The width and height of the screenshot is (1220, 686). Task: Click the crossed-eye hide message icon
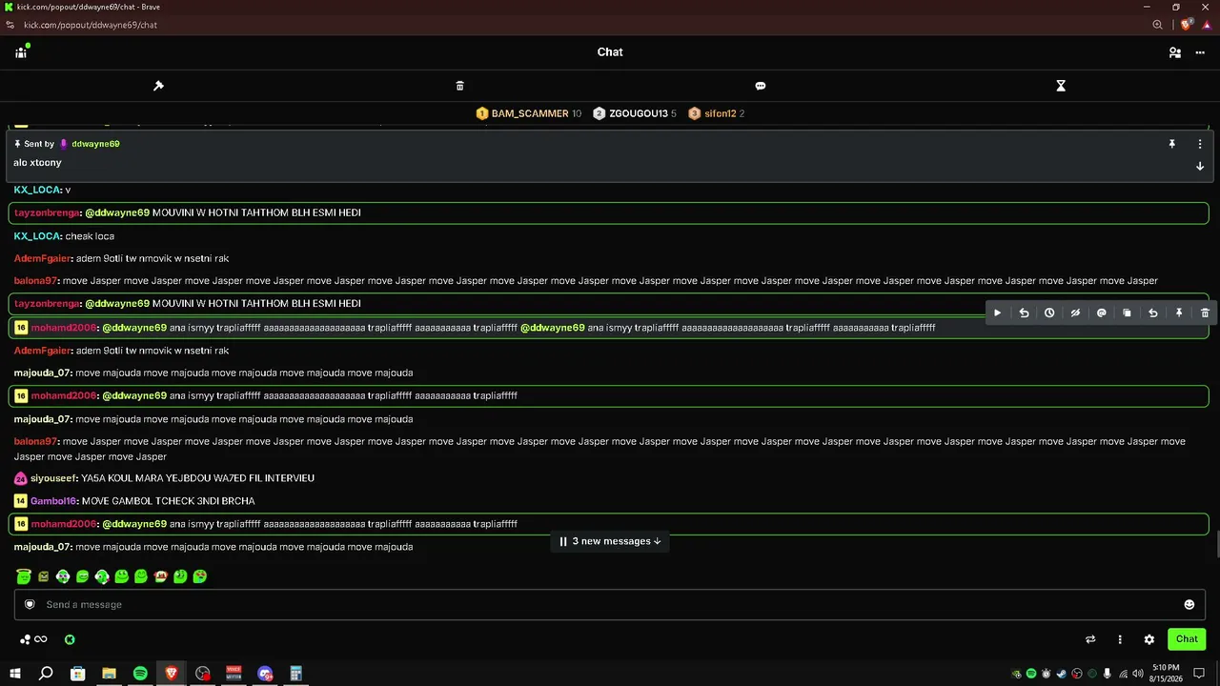(1075, 313)
